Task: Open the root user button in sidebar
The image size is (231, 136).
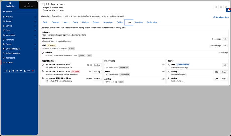Action: pos(27,71)
